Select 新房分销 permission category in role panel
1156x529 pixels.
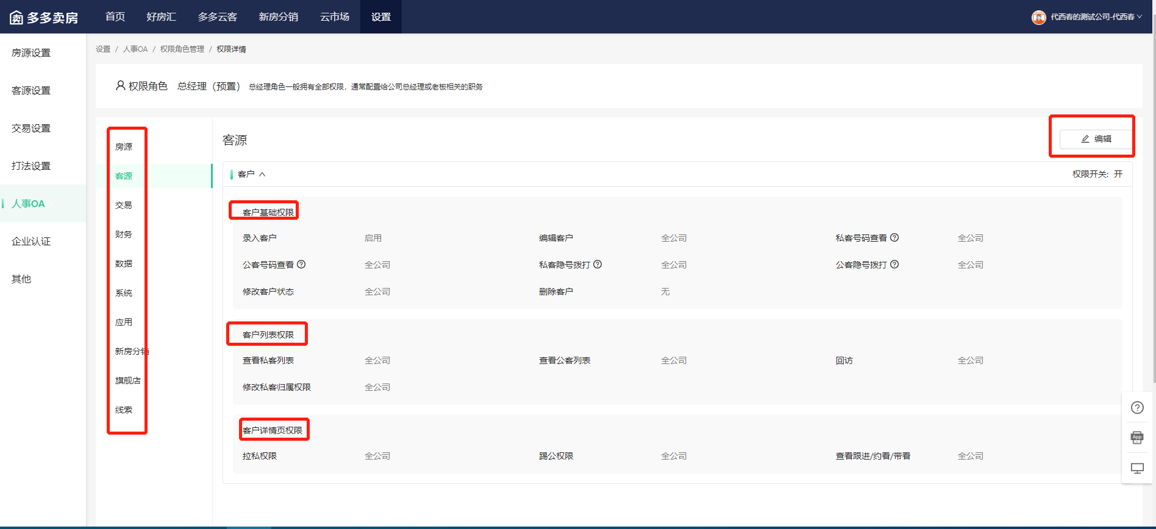(x=132, y=351)
